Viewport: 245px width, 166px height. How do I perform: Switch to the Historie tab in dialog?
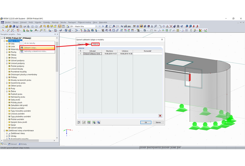[x=95, y=44]
